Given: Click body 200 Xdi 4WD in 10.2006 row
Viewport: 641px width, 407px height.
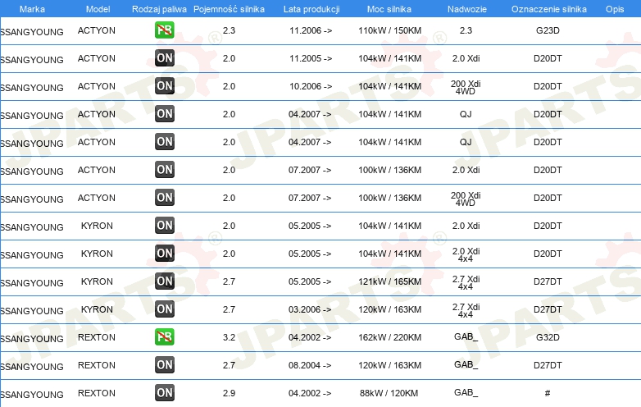Looking at the screenshot, I should tap(466, 88).
